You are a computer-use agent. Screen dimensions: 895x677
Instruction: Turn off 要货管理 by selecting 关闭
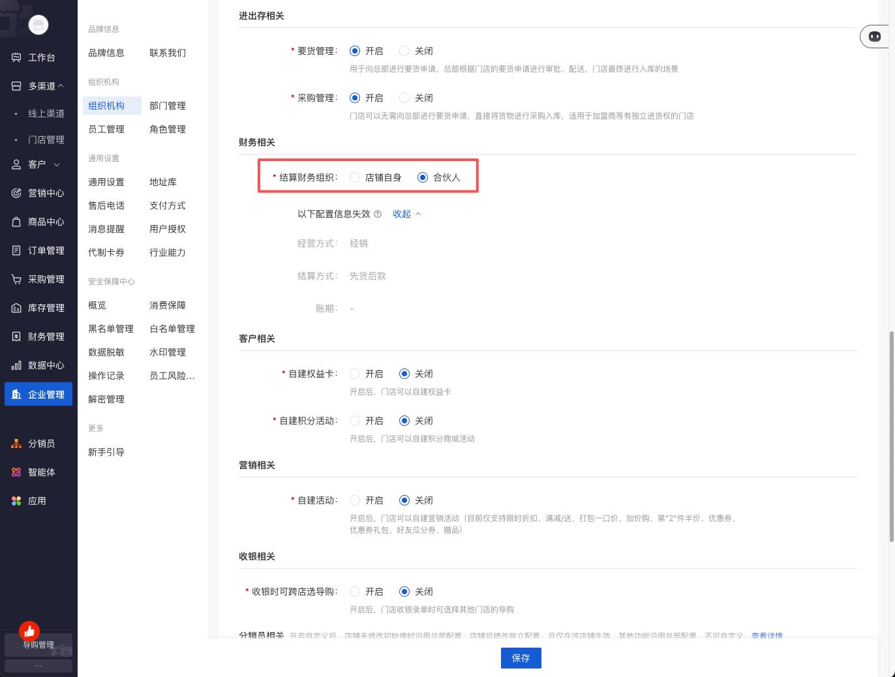click(x=404, y=51)
